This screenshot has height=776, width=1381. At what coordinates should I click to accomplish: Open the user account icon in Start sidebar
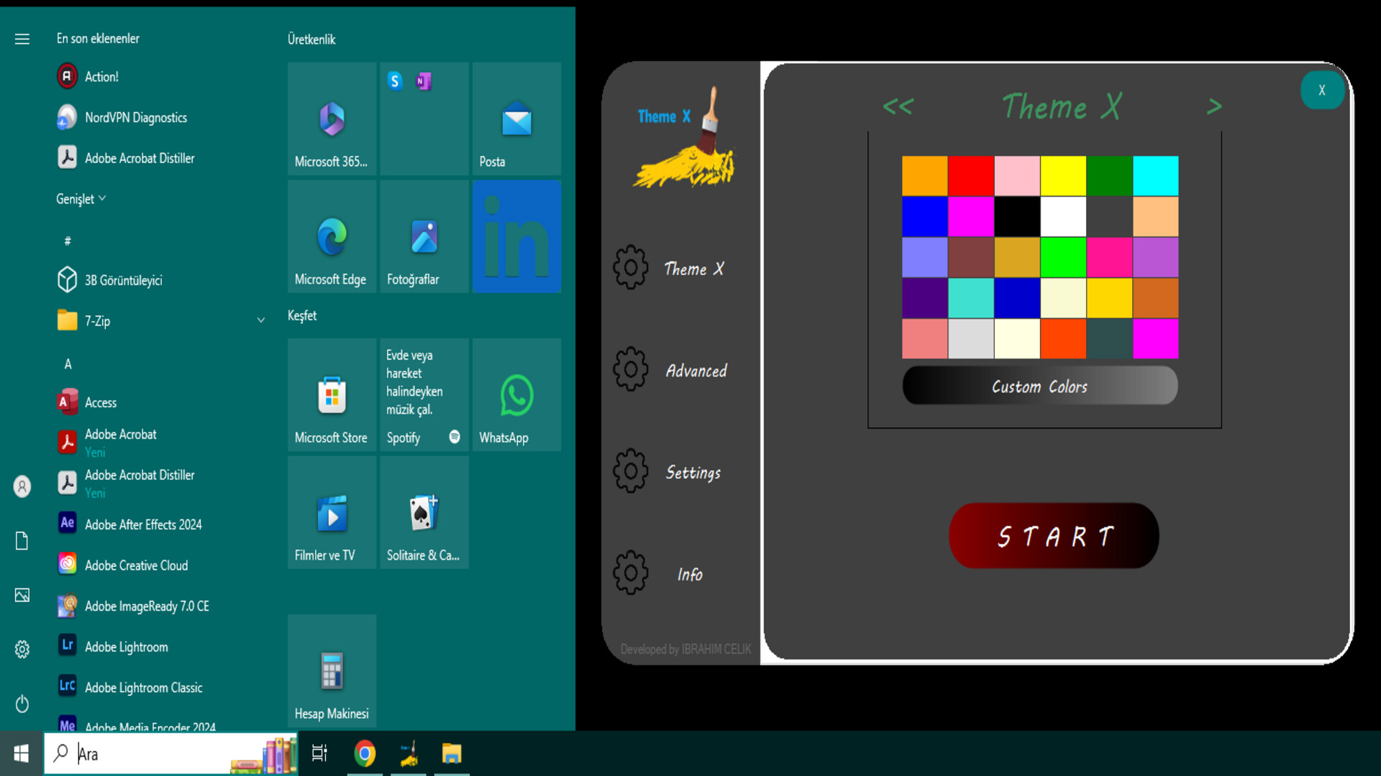(22, 486)
